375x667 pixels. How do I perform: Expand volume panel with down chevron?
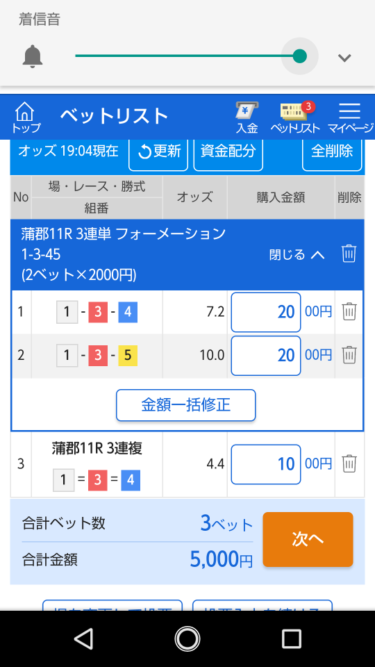[x=344, y=58]
